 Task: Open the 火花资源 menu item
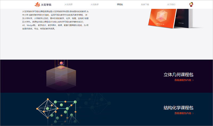pyautogui.click(x=68, y=5)
